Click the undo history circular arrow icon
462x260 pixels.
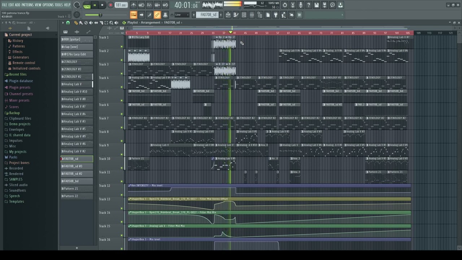(285, 5)
